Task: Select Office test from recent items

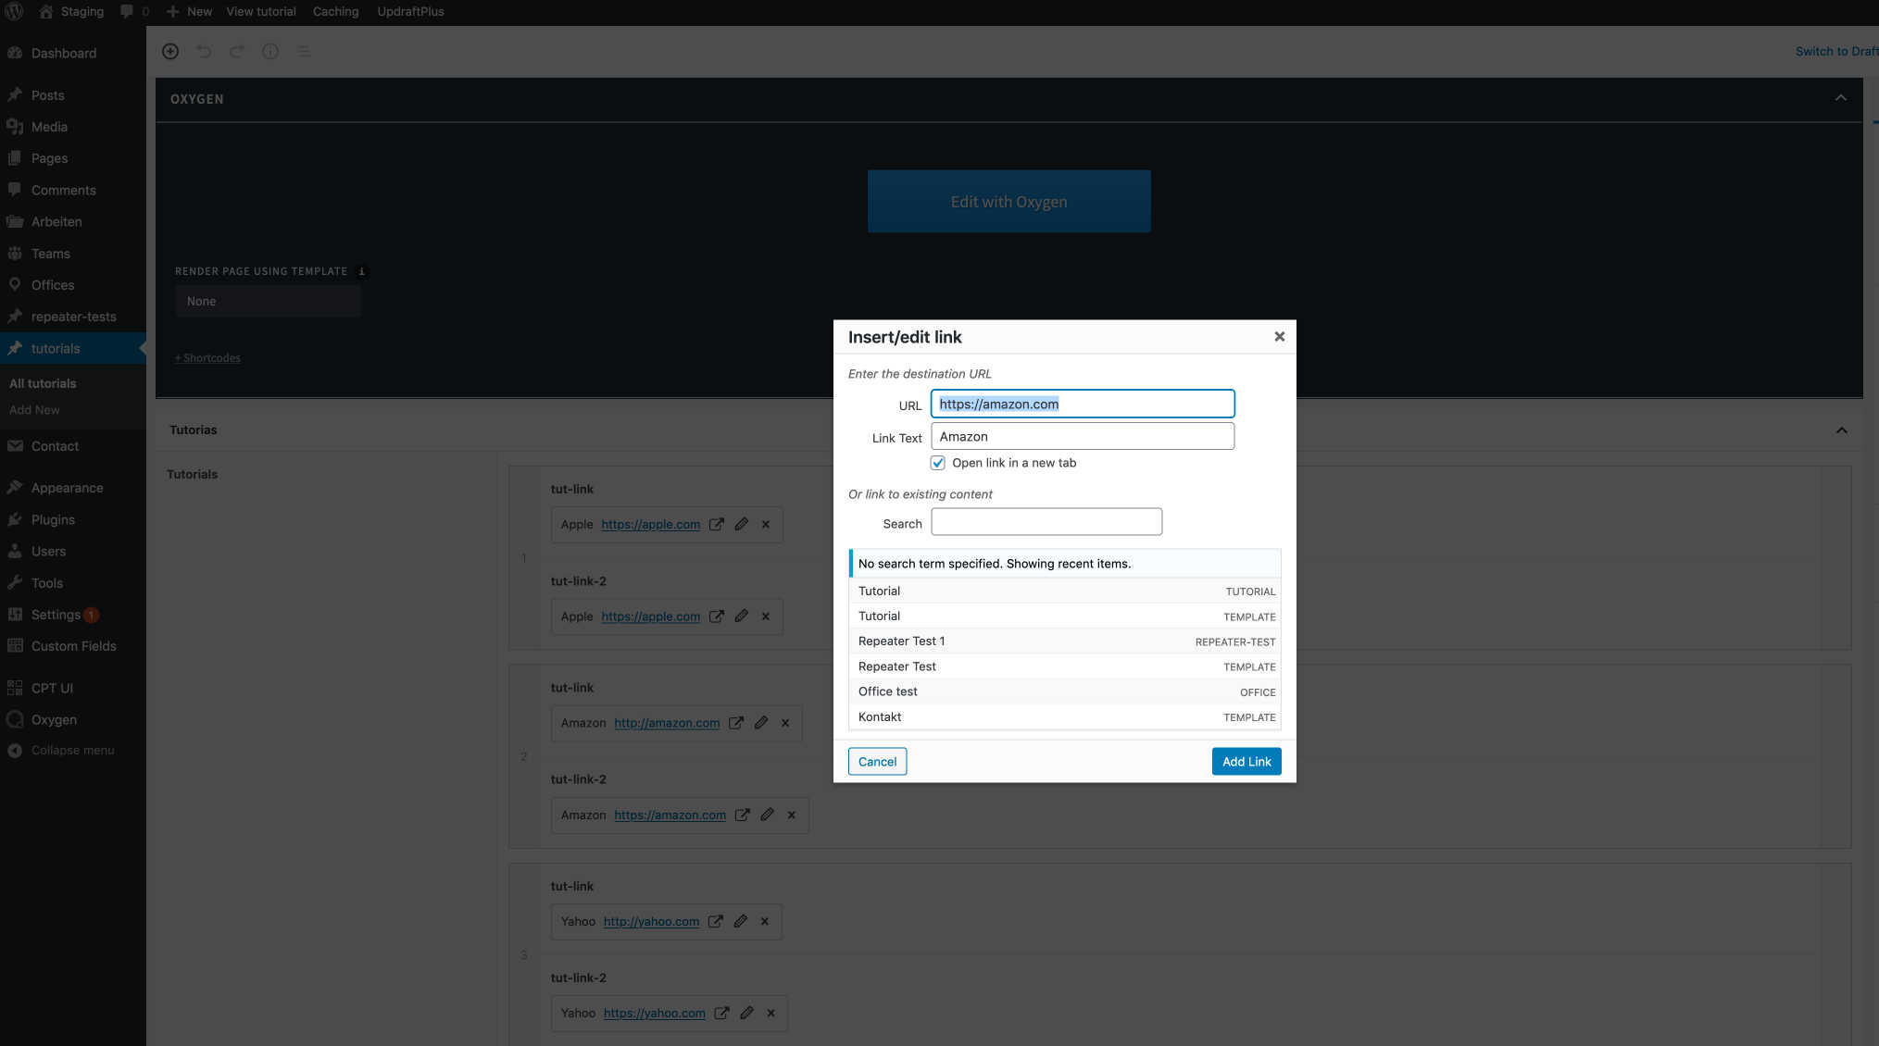Action: 1065,691
